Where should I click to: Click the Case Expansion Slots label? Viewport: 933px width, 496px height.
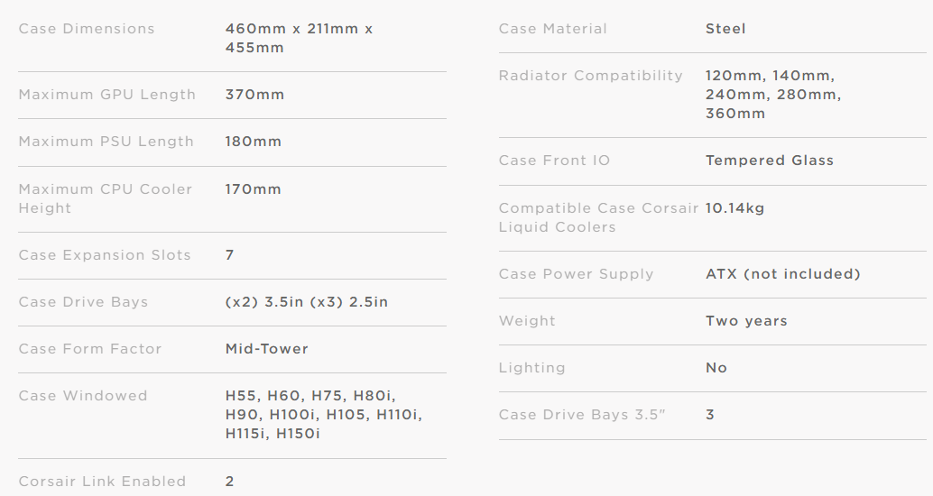tap(105, 255)
